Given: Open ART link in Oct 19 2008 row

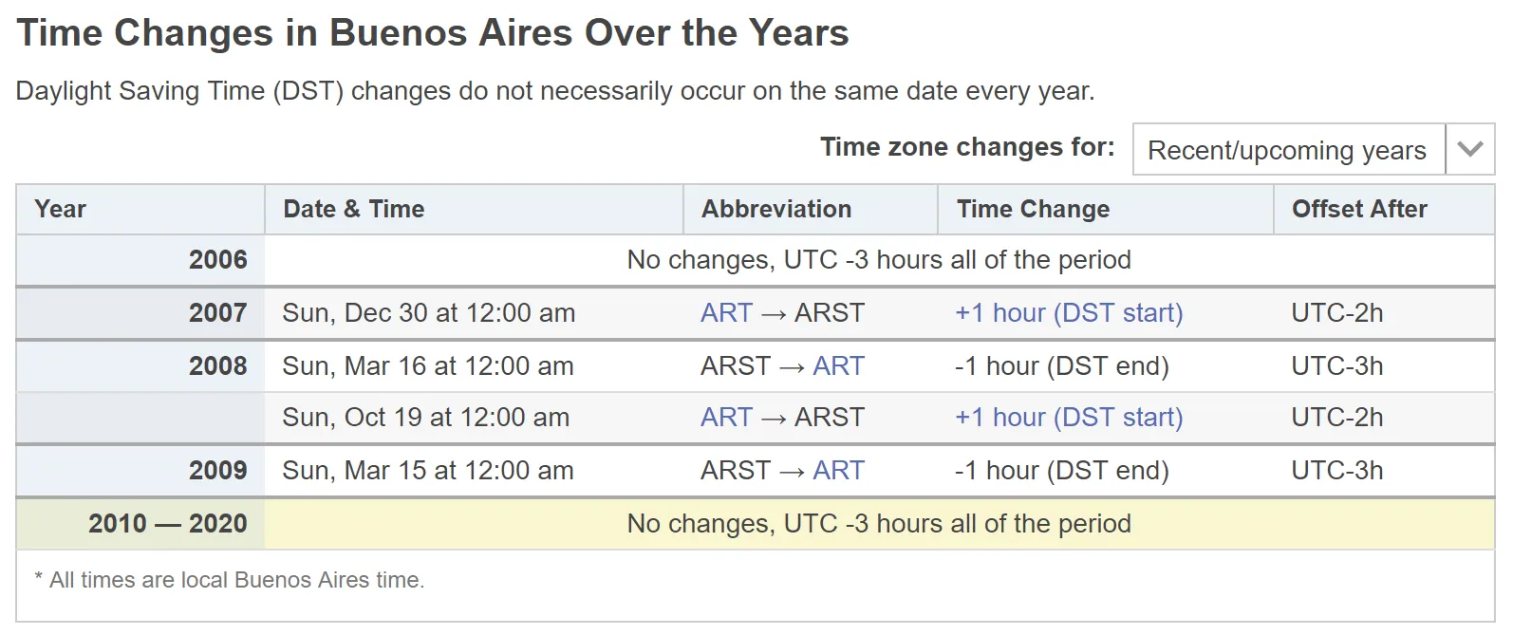Looking at the screenshot, I should 726,418.
